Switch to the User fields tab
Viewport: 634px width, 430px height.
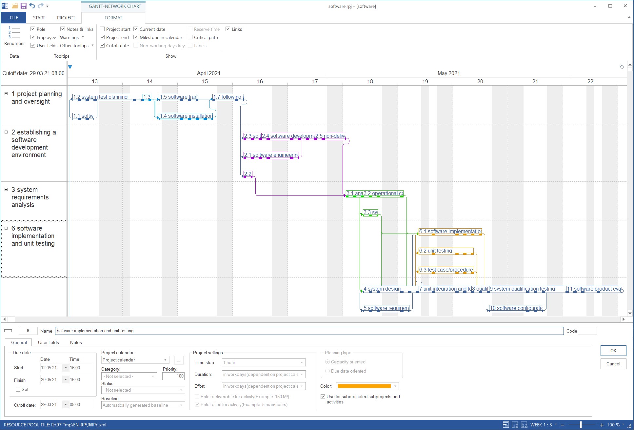click(x=49, y=342)
